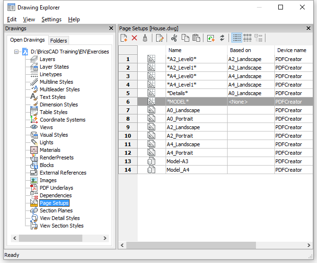Collapse the House.dwg drawing tree node
The width and height of the screenshot is (317, 263).
17,52
